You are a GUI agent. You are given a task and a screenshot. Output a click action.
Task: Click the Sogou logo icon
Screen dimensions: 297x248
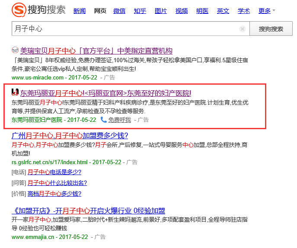click(x=19, y=10)
